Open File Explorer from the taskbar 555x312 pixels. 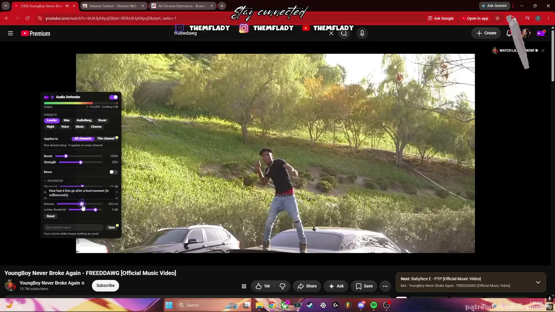259,305
